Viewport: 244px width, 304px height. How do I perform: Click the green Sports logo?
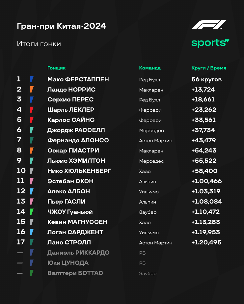[210, 43]
